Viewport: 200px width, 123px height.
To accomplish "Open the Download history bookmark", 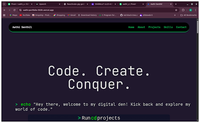I will (87, 15).
